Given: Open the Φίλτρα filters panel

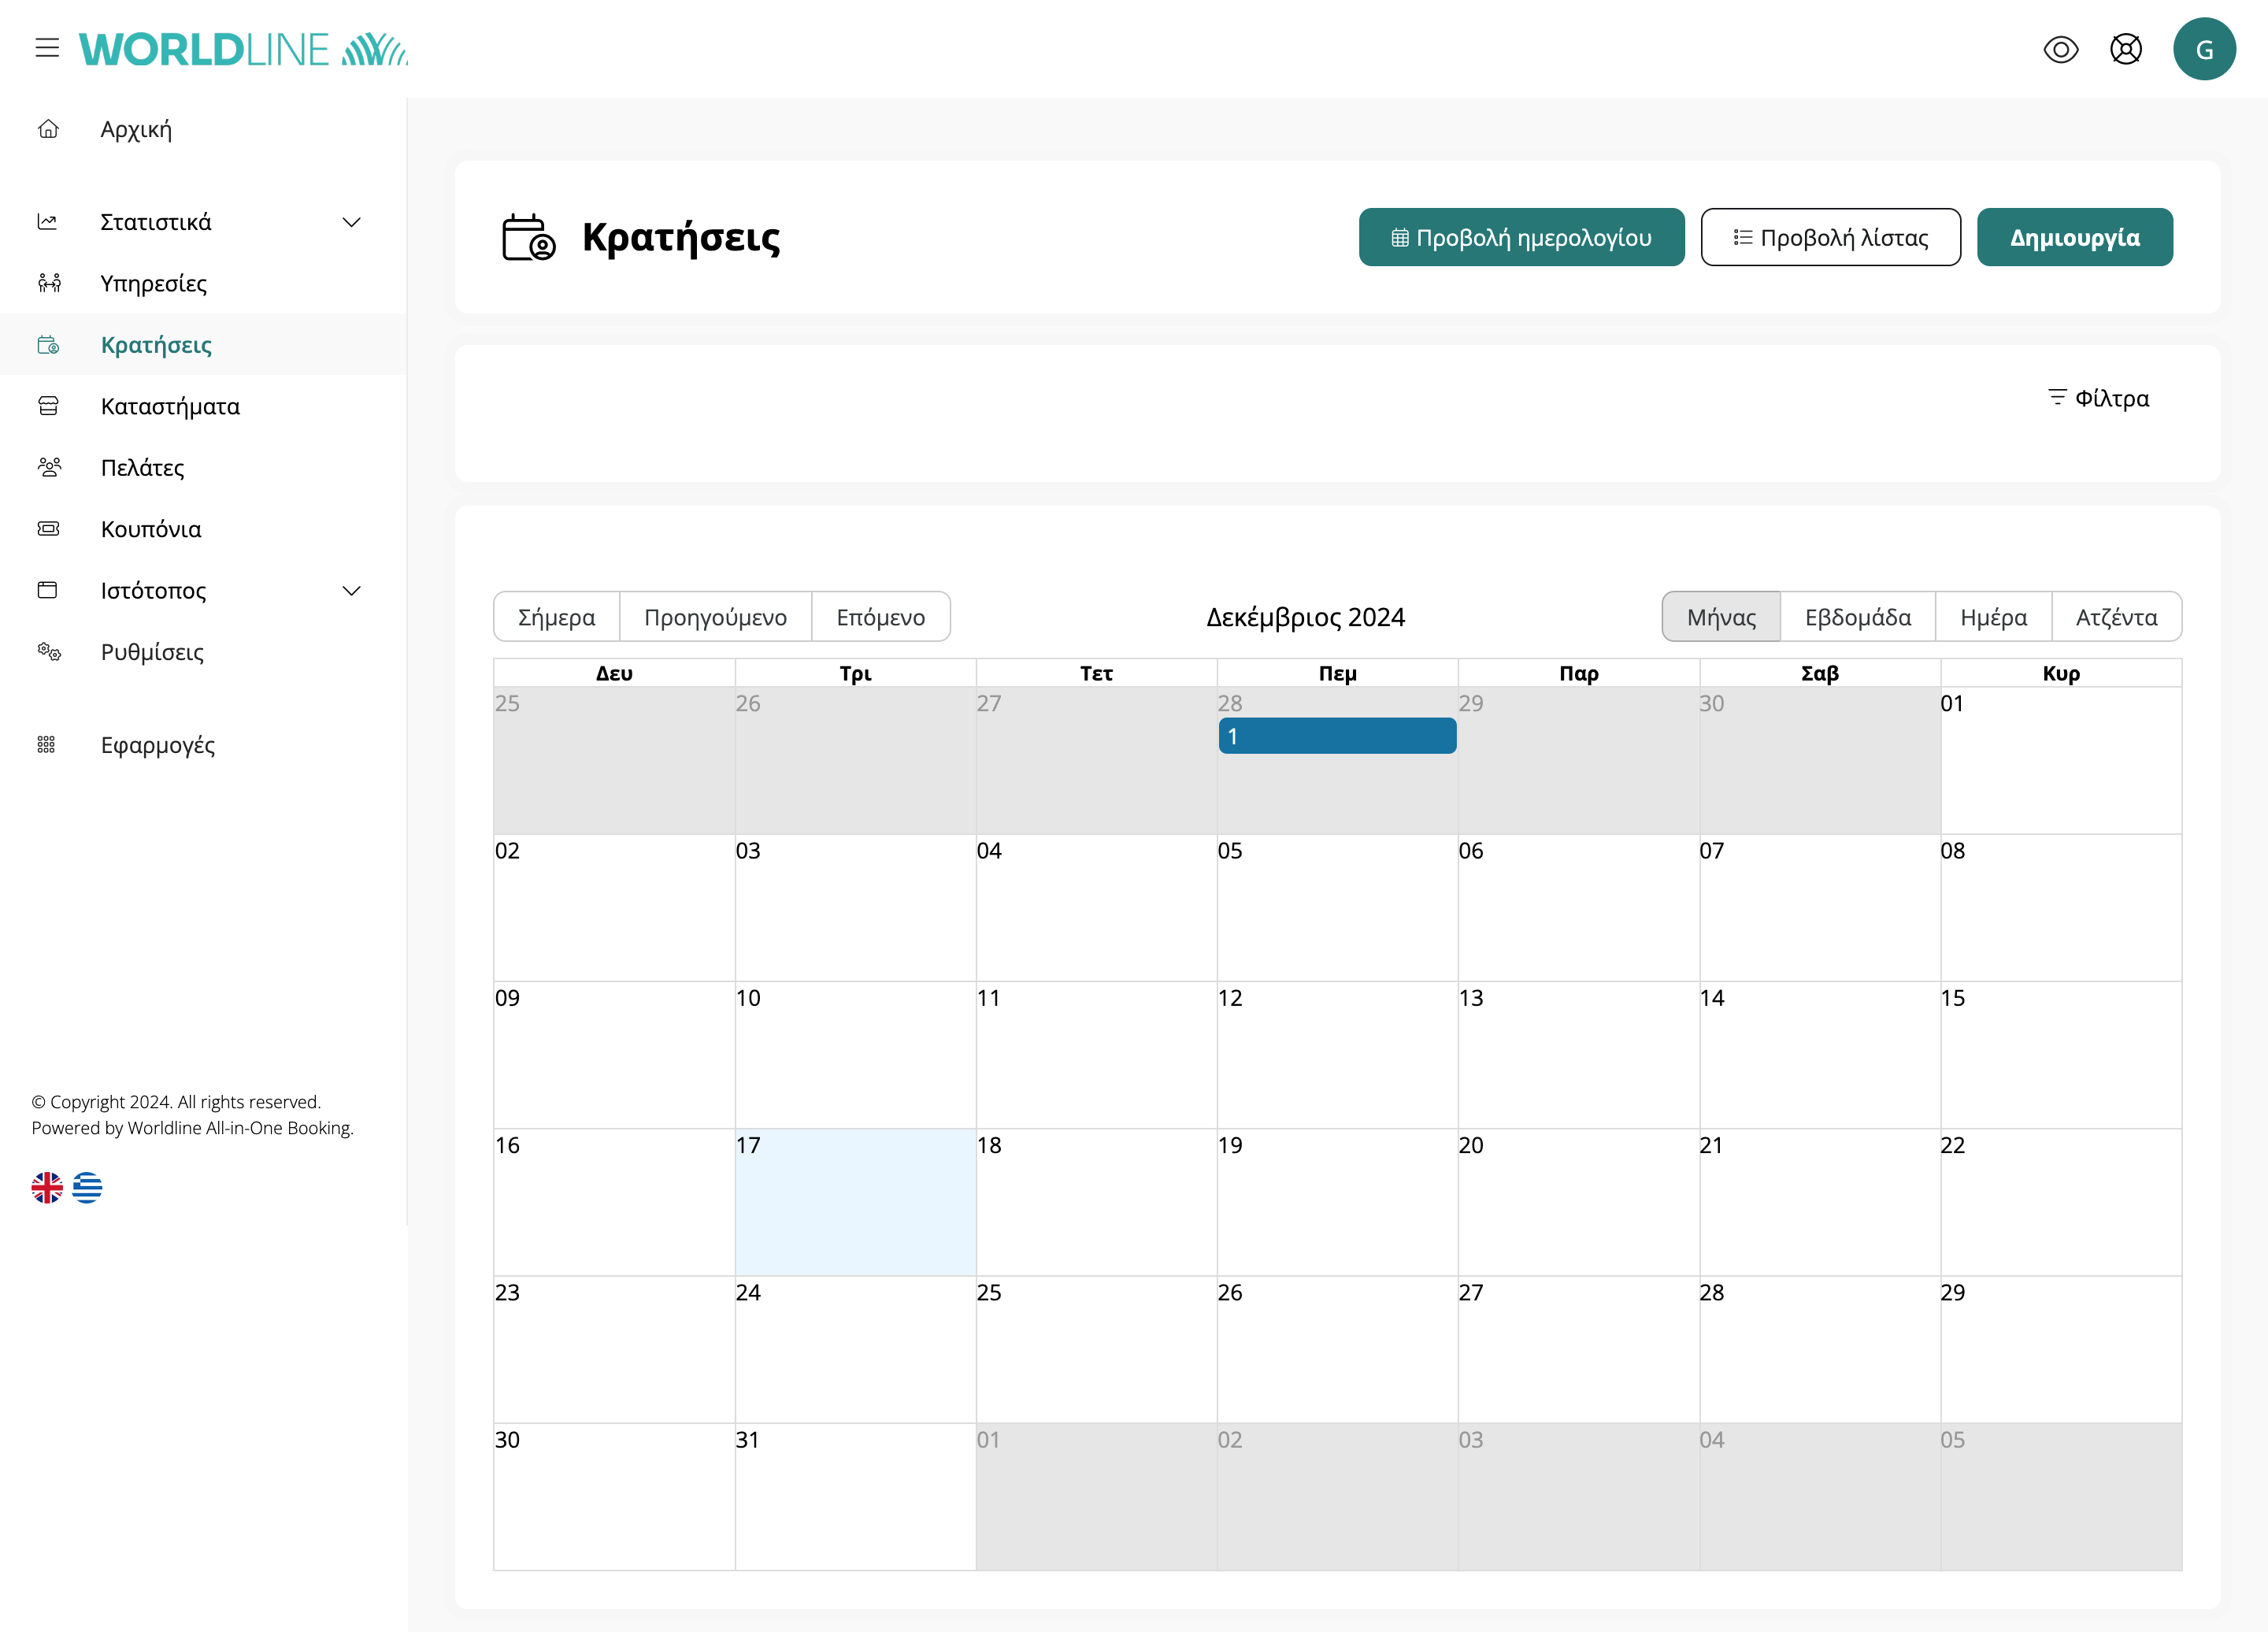Looking at the screenshot, I should point(2098,398).
